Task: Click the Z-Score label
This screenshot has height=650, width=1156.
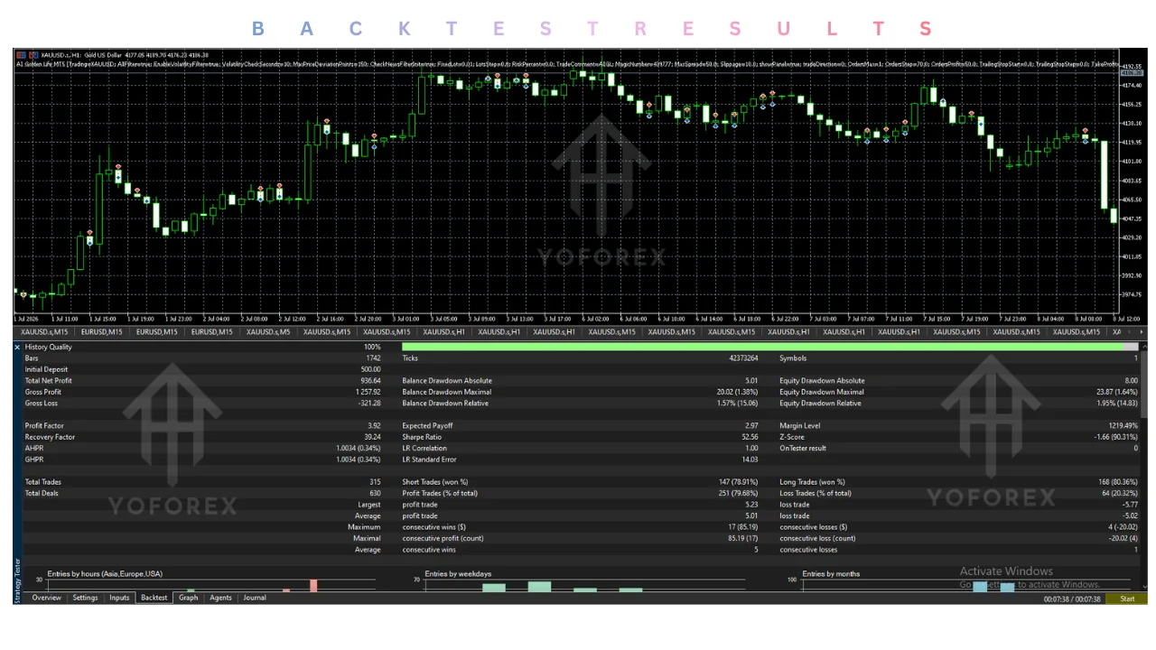Action: [x=793, y=437]
